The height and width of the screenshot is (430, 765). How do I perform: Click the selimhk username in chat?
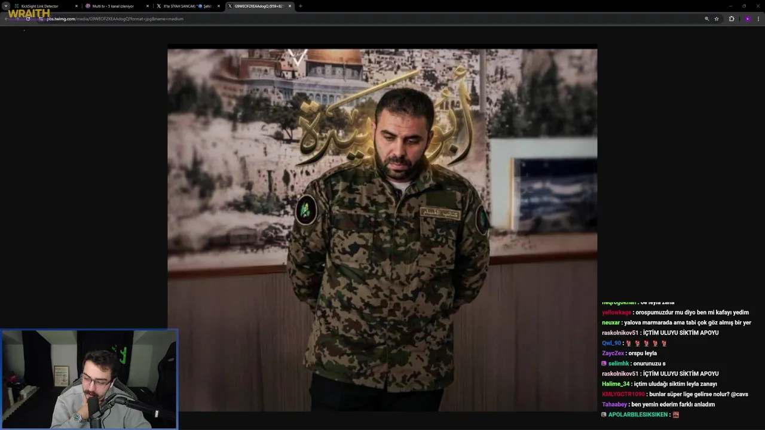(x=619, y=363)
